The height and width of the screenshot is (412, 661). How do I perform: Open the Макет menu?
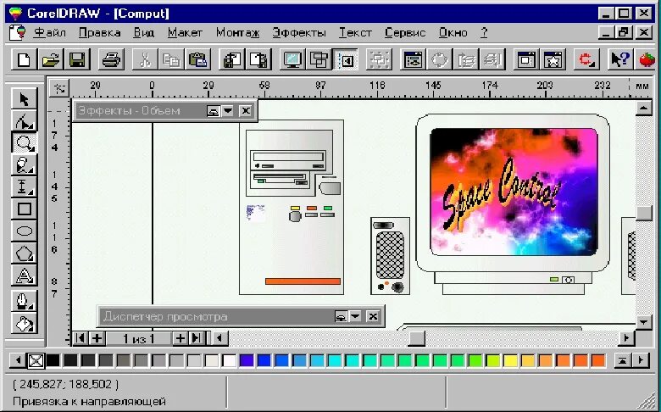185,32
